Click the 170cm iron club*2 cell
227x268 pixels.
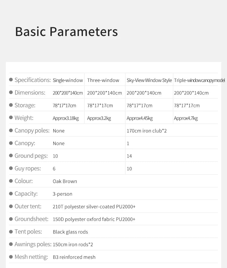click(x=146, y=131)
